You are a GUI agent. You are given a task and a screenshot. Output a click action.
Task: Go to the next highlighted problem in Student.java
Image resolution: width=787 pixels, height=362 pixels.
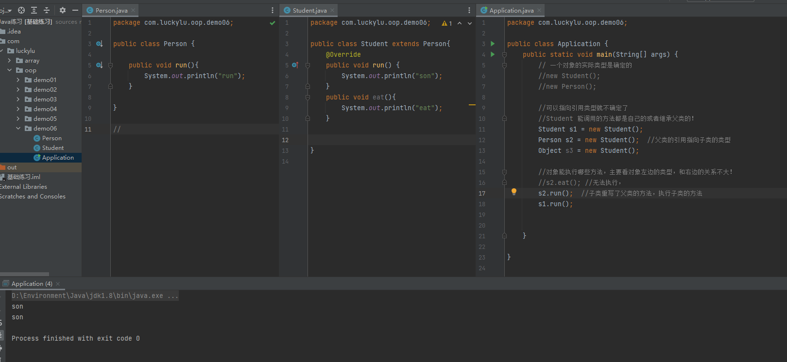(470, 23)
